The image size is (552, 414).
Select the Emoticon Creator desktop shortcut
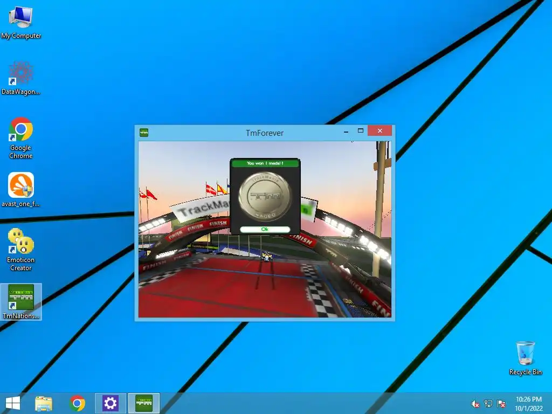(x=21, y=250)
